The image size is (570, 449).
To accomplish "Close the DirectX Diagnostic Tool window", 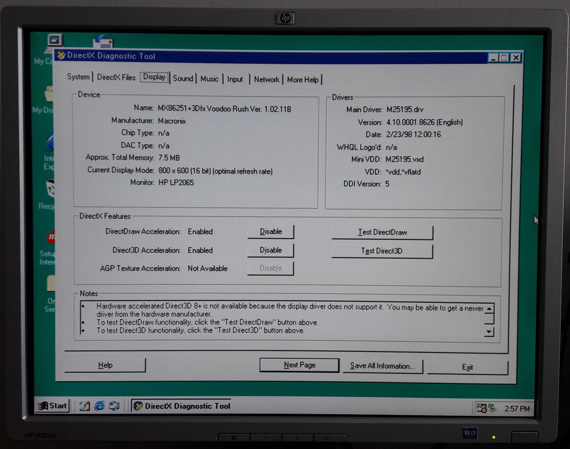I will (x=516, y=58).
